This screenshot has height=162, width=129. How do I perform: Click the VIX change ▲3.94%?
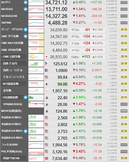coord(79,97)
